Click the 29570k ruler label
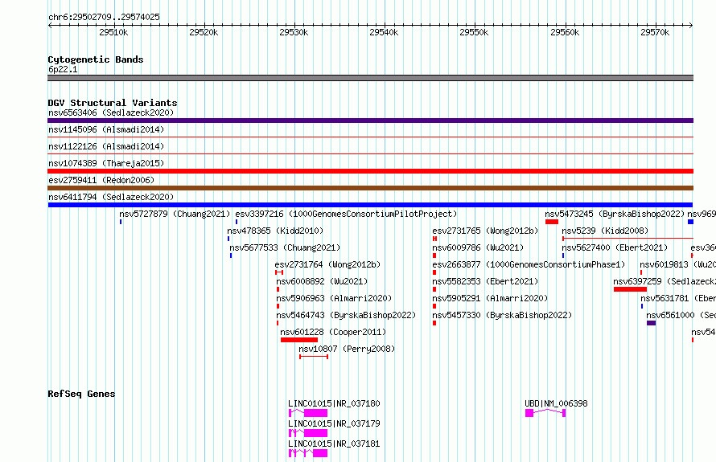716x462 pixels. pyautogui.click(x=654, y=32)
